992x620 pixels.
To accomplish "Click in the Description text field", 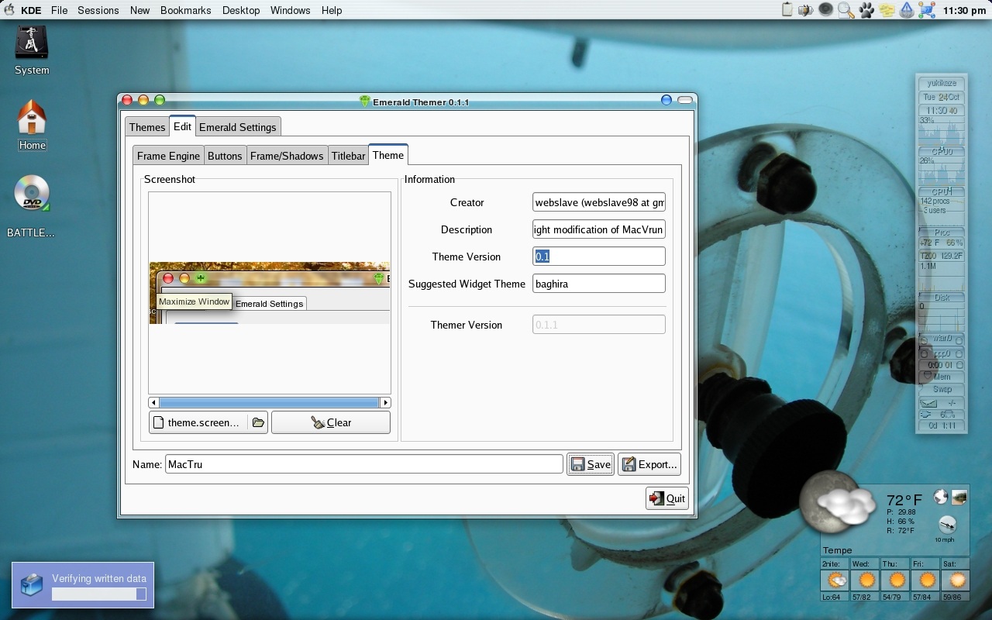I will click(599, 229).
